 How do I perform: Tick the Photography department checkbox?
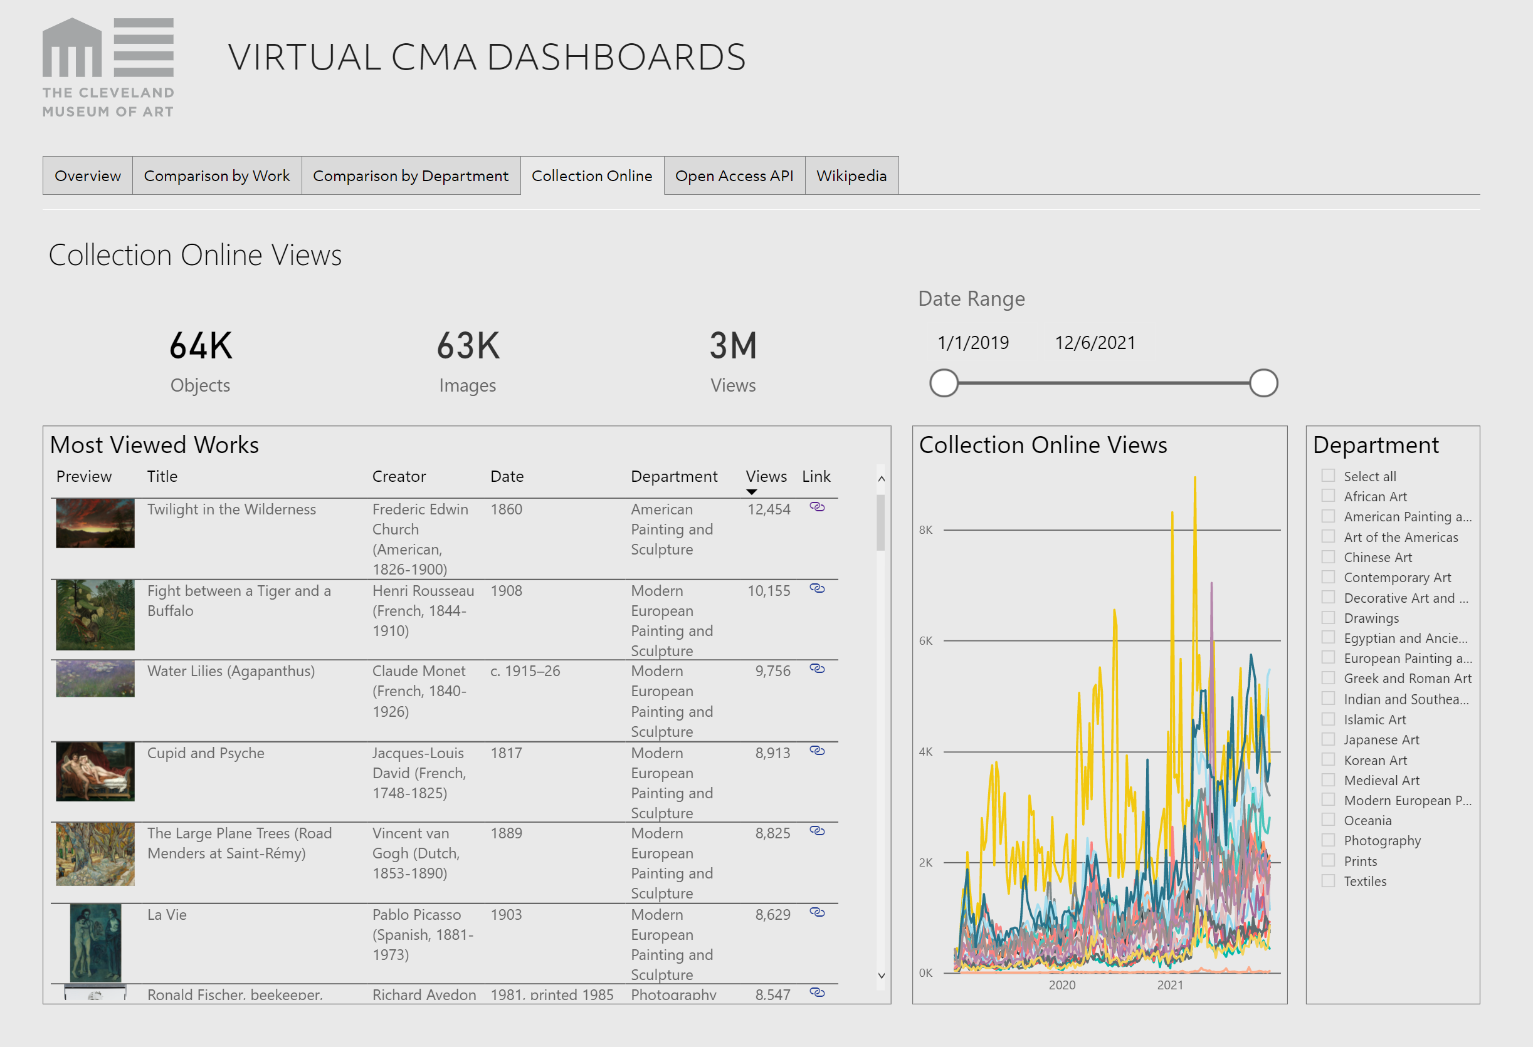click(x=1328, y=841)
